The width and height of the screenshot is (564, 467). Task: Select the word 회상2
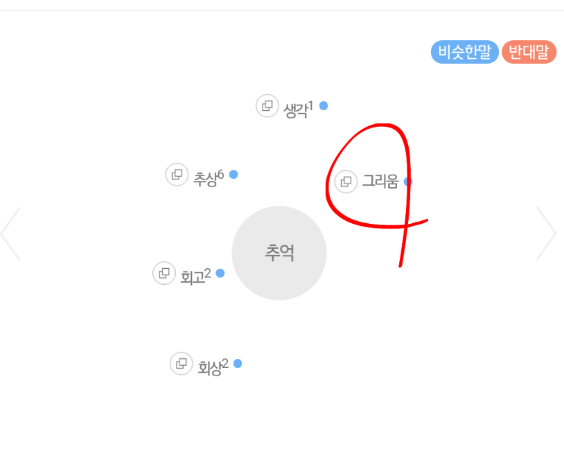[x=213, y=367]
